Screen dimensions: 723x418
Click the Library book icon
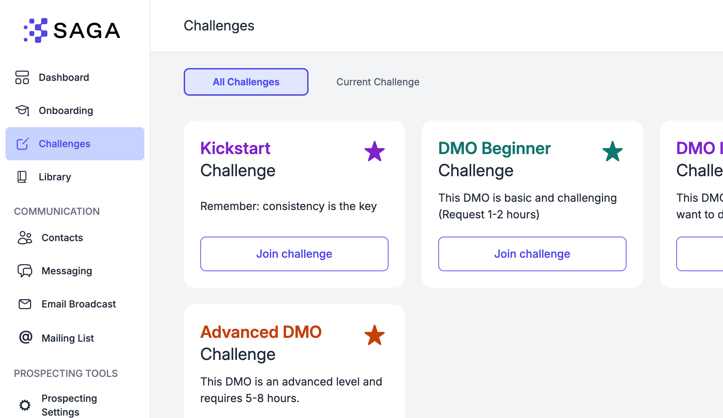22,177
